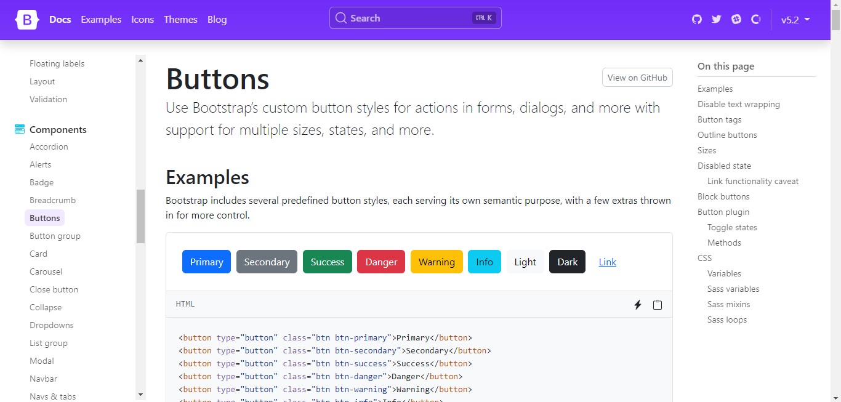The image size is (841, 402).
Task: Click the yellow Warning button
Action: [x=437, y=262]
